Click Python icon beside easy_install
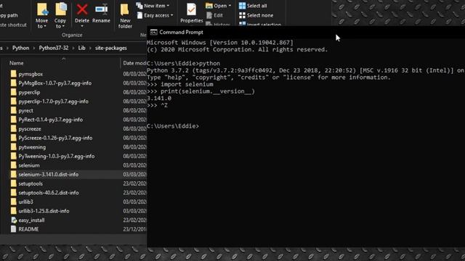The image size is (465, 261). click(14, 220)
